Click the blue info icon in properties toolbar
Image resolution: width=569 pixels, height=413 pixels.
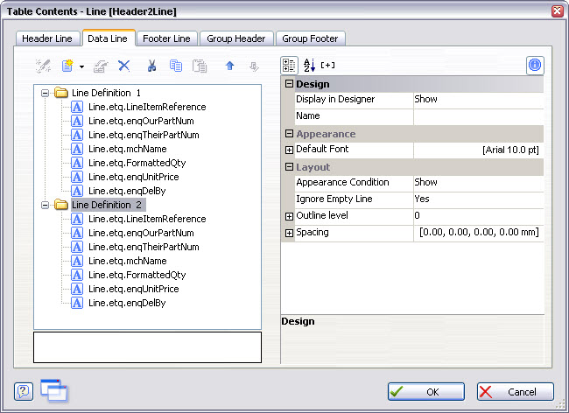click(x=535, y=66)
